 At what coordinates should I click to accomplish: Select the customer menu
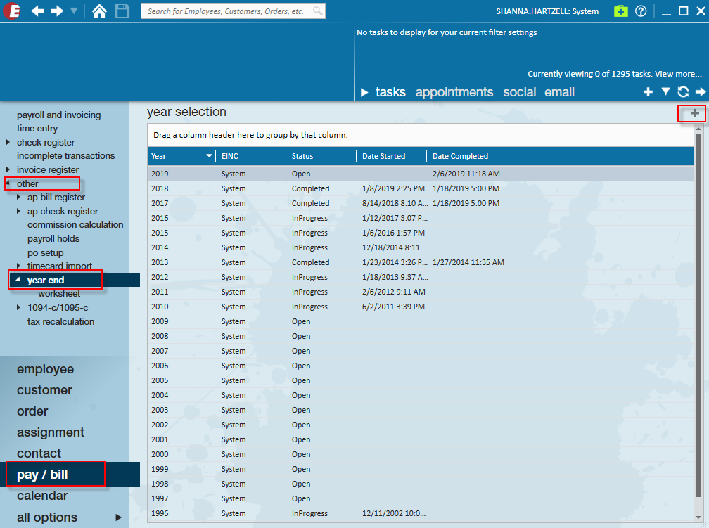point(44,390)
